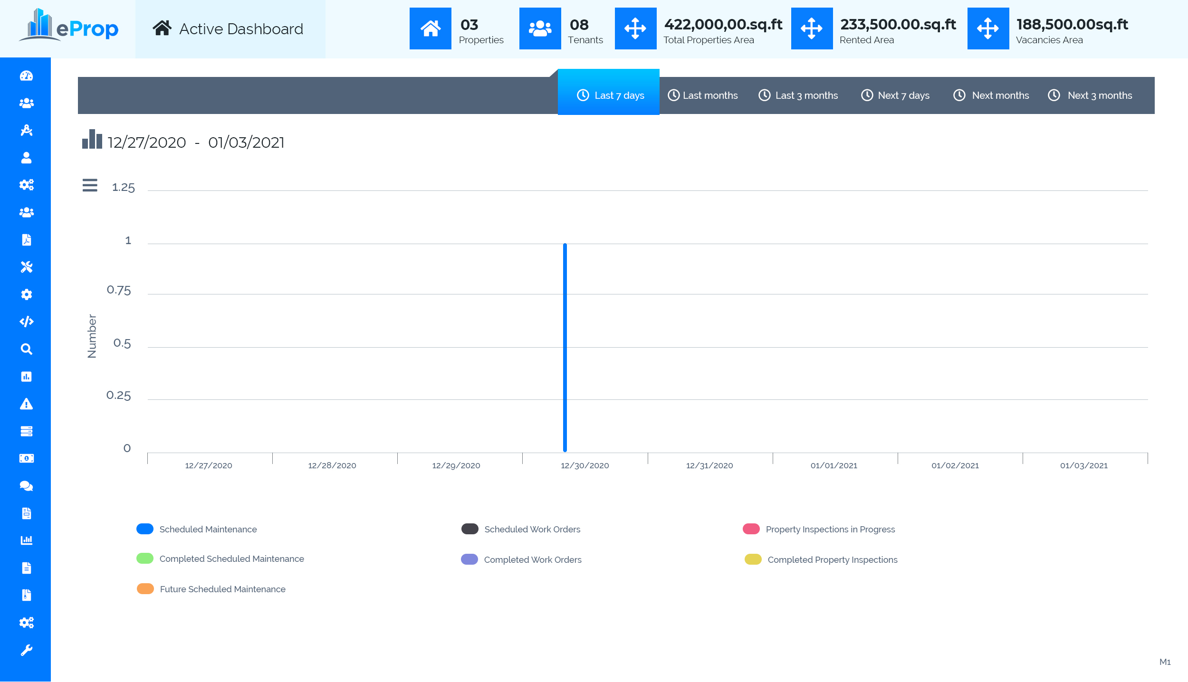This screenshot has width=1188, height=682.
Task: Click the PDF document sidebar icon
Action: click(27, 240)
